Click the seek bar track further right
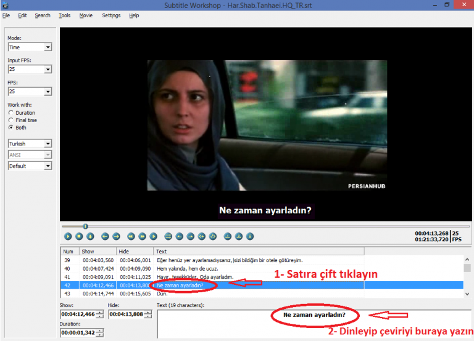This screenshot has width=474, height=341. pyautogui.click(x=278, y=226)
